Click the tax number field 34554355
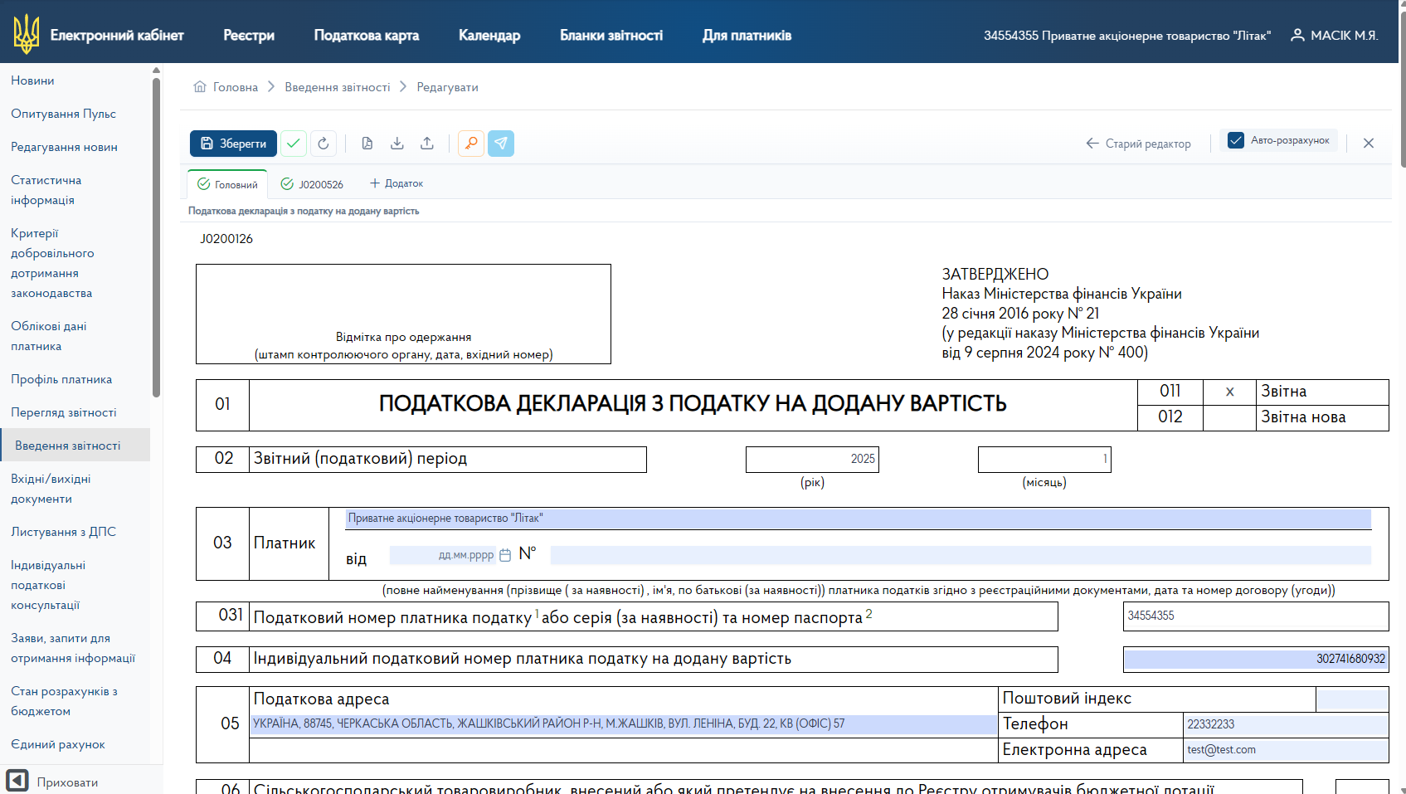Image resolution: width=1406 pixels, height=794 pixels. point(1256,616)
